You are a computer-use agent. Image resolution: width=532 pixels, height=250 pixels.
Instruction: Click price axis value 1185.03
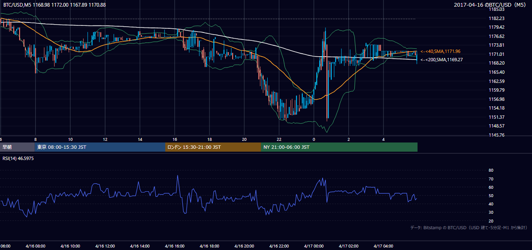pyautogui.click(x=496, y=9)
